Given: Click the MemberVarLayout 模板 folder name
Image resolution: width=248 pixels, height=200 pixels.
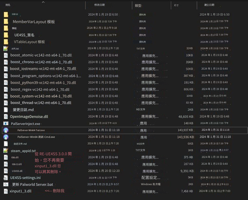Looking at the screenshot, I should (x=34, y=22).
